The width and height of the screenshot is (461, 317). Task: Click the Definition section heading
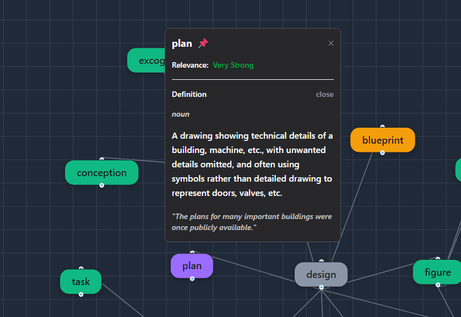(x=189, y=94)
